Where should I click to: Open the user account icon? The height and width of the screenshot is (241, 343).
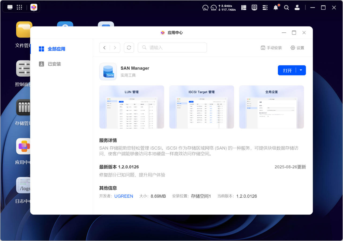pos(297,7)
